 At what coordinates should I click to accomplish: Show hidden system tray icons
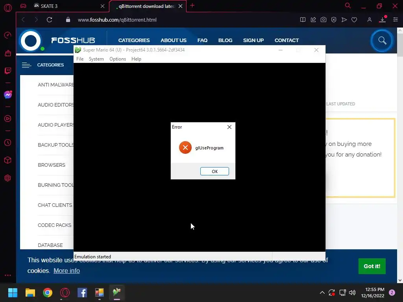322,293
